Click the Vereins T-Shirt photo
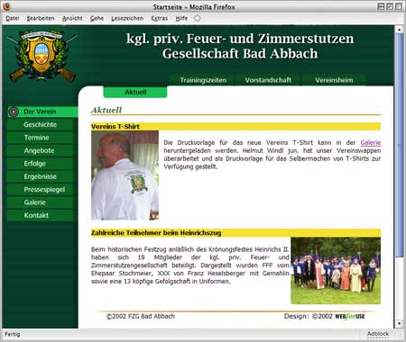Viewport: 406px width, 342px height. pos(125,175)
